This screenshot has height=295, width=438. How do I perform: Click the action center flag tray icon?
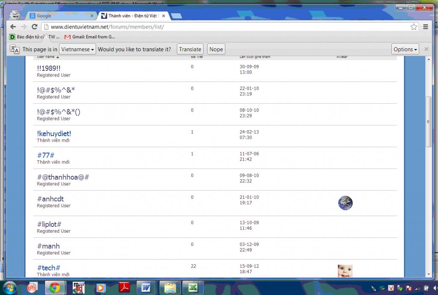(409, 288)
